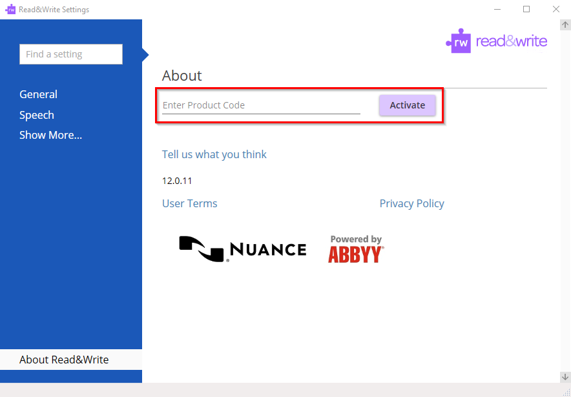The width and height of the screenshot is (571, 397).
Task: Click version number 12.0.11 text
Action: pyautogui.click(x=177, y=181)
